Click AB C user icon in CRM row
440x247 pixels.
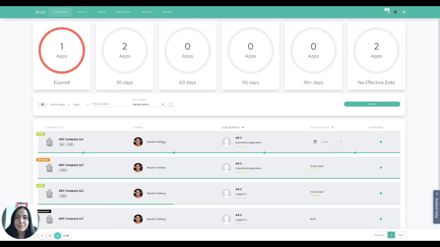click(227, 193)
